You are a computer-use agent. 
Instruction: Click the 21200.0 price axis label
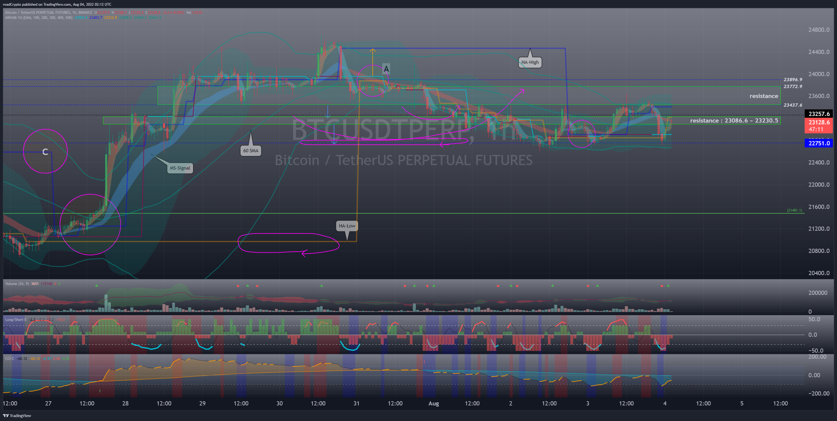point(818,229)
